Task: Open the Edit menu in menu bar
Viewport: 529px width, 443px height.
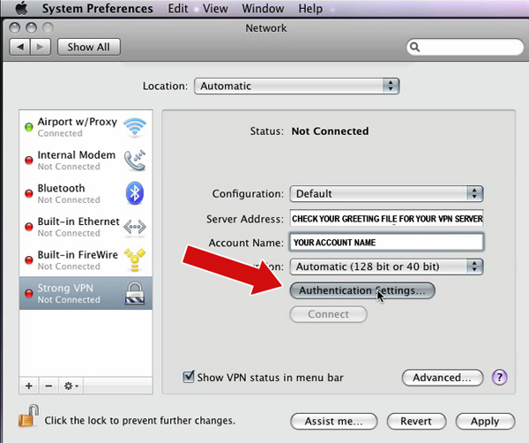Action: 177,9
